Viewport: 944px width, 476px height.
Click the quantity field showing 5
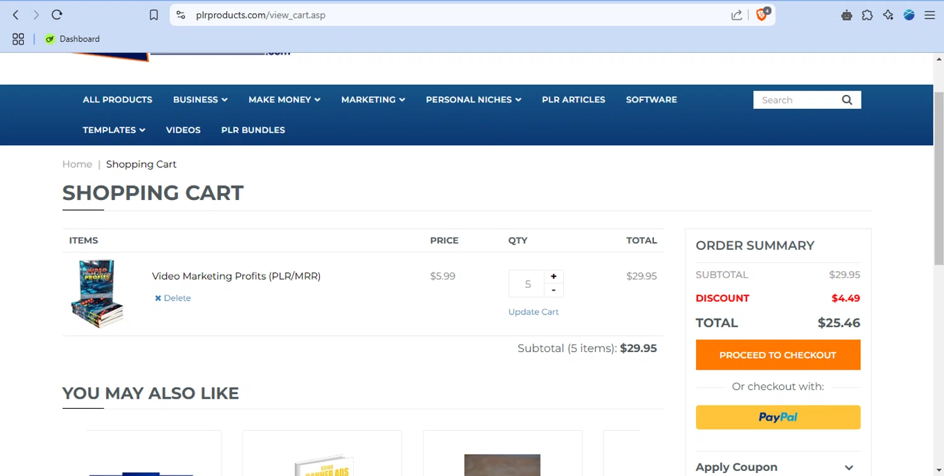click(527, 284)
